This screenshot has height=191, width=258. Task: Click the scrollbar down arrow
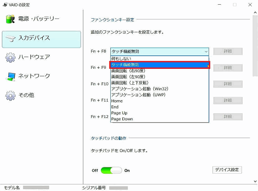point(255,181)
